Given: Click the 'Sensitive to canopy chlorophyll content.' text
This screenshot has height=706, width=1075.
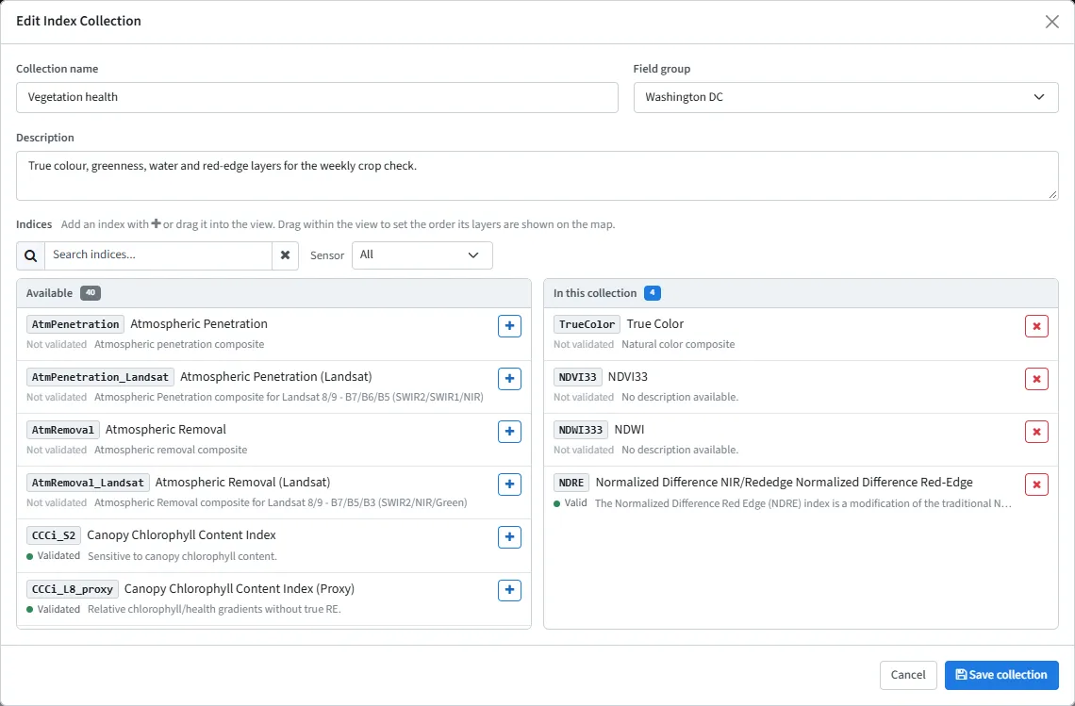Looking at the screenshot, I should [x=182, y=556].
